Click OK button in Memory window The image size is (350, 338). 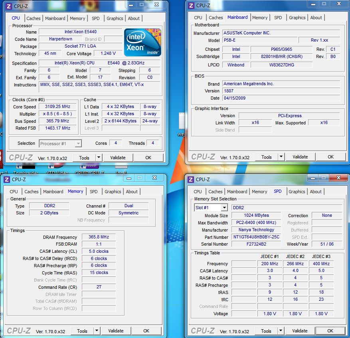pyautogui.click(x=146, y=331)
